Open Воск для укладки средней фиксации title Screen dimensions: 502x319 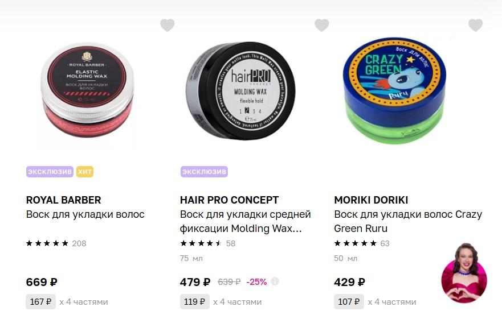coord(245,221)
